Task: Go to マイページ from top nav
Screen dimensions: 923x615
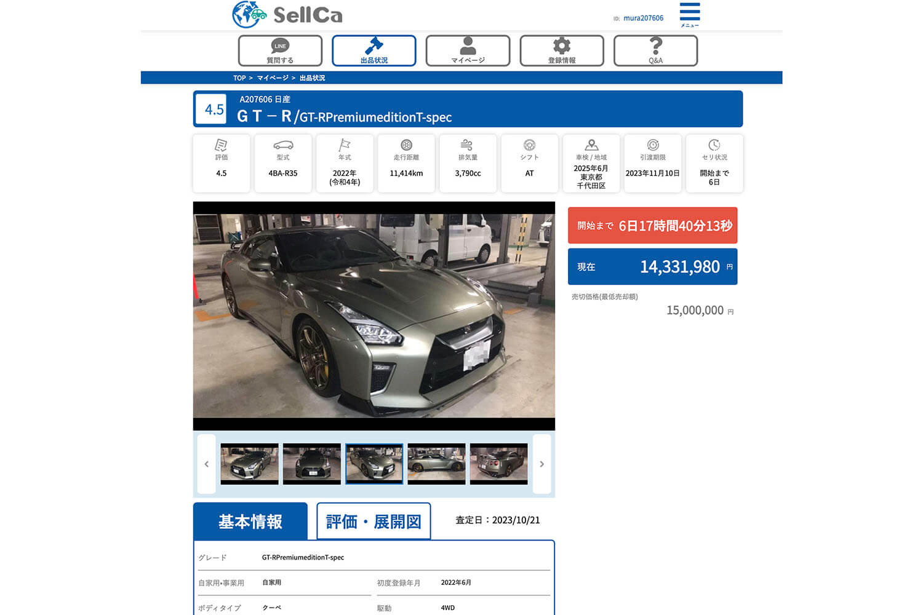Action: point(468,50)
